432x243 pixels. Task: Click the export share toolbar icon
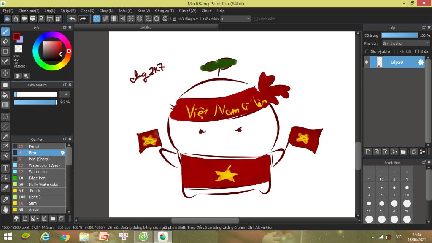pyautogui.click(x=16, y=19)
